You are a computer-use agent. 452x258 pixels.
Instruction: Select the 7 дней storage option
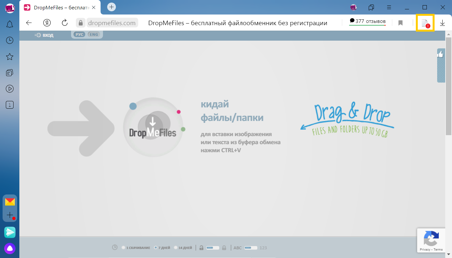156,248
